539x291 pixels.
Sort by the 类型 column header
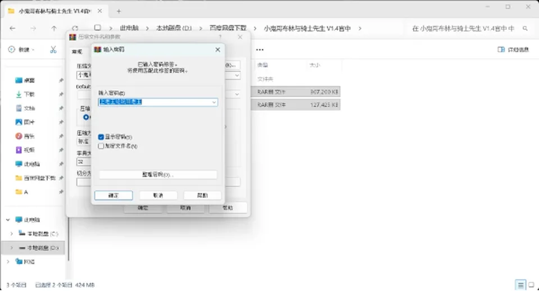(x=263, y=65)
